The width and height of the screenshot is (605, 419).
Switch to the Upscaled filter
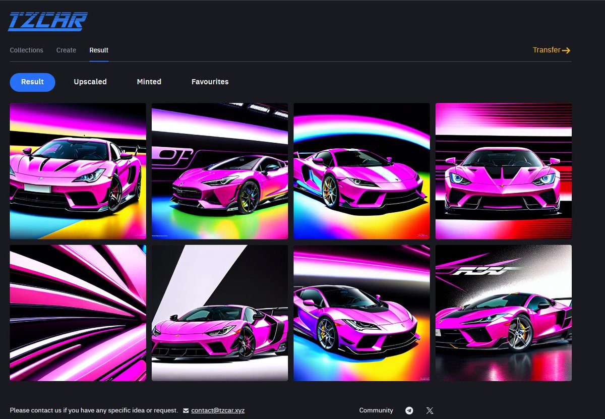tap(90, 82)
